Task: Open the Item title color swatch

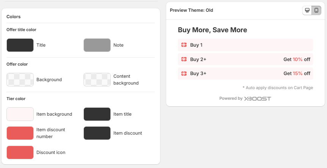Action: pyautogui.click(x=97, y=114)
